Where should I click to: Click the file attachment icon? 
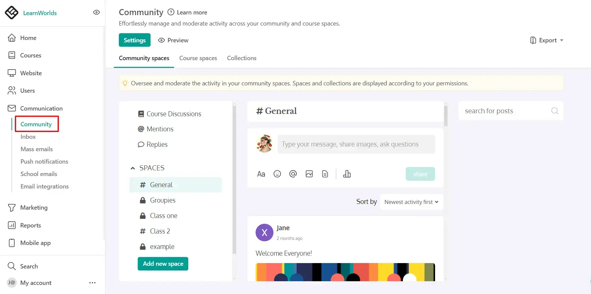point(325,174)
